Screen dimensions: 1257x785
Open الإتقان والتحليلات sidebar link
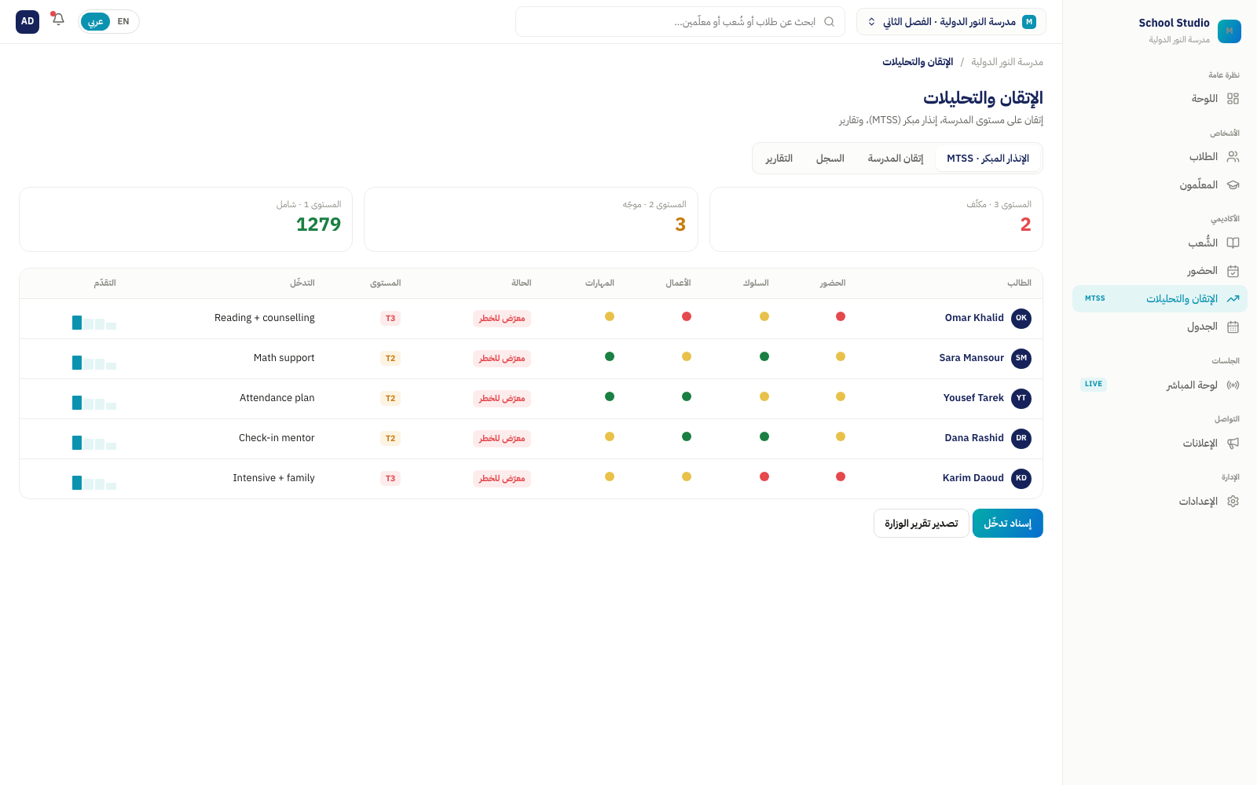point(1160,299)
